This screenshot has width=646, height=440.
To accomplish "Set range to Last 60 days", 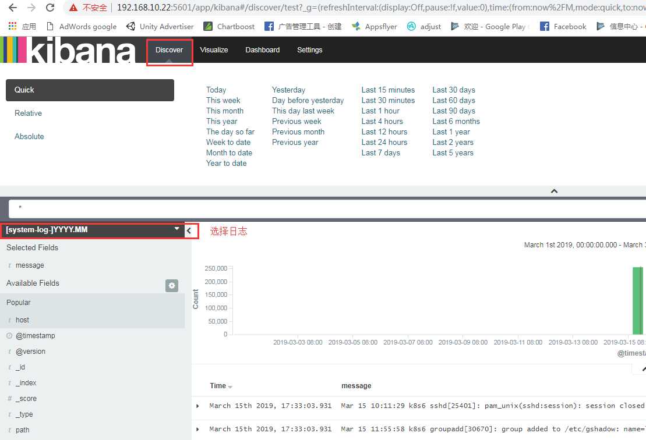I will coord(454,101).
